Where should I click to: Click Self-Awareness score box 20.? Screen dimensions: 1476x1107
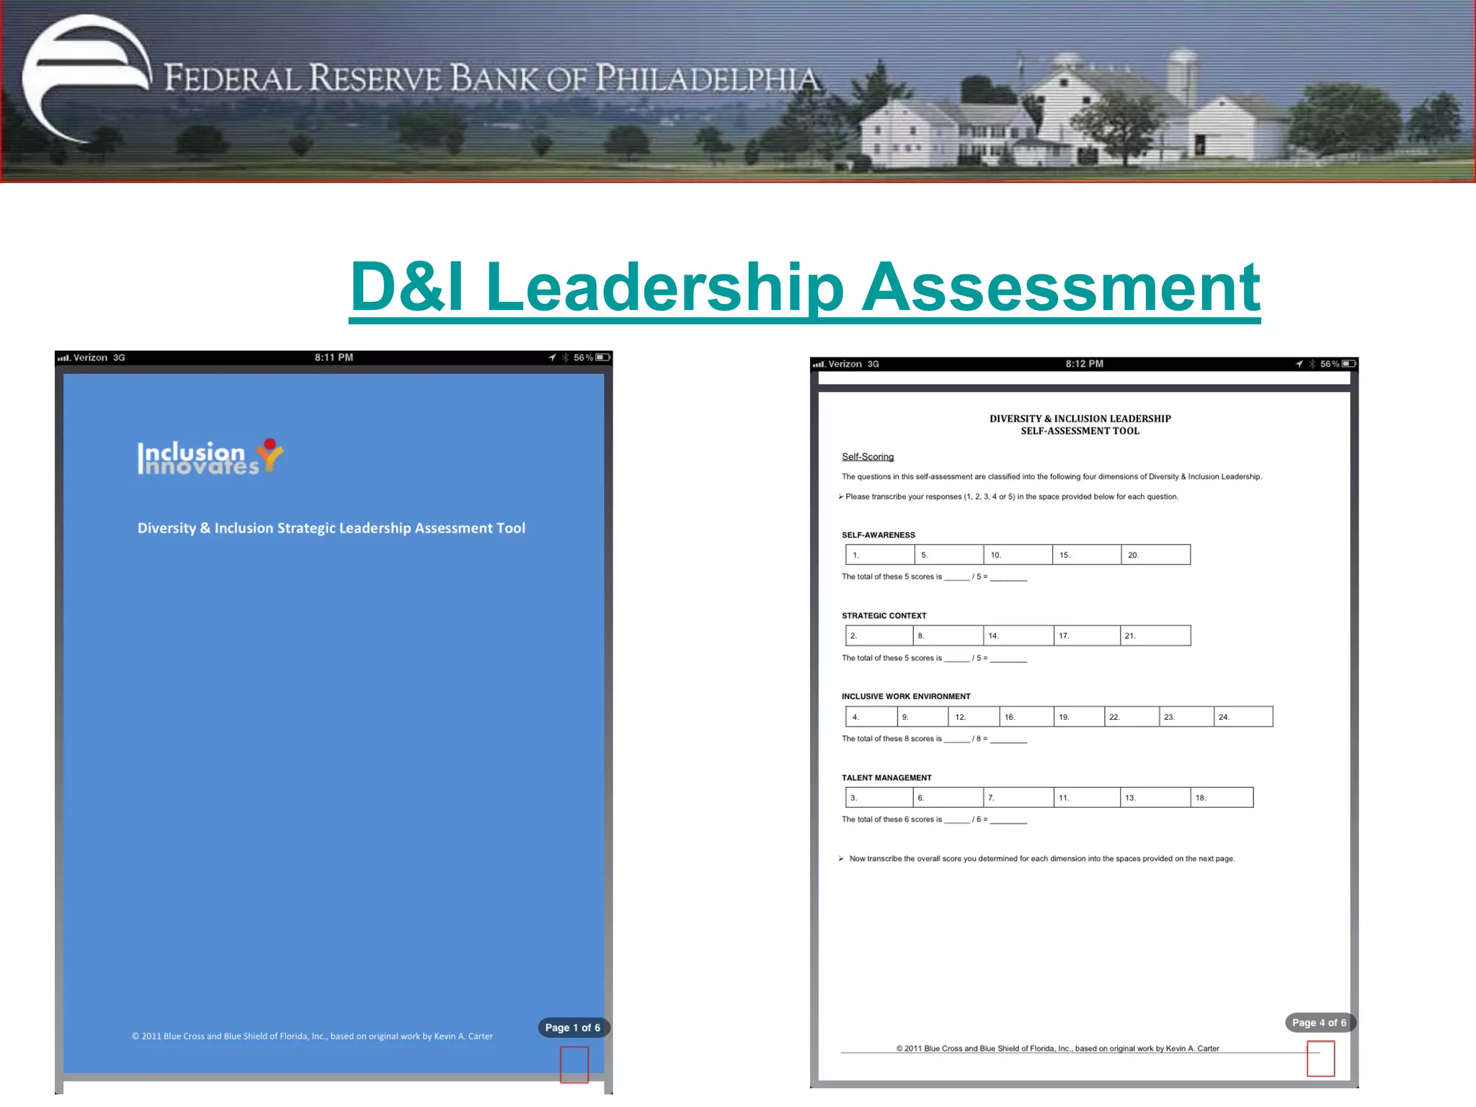(x=1156, y=555)
